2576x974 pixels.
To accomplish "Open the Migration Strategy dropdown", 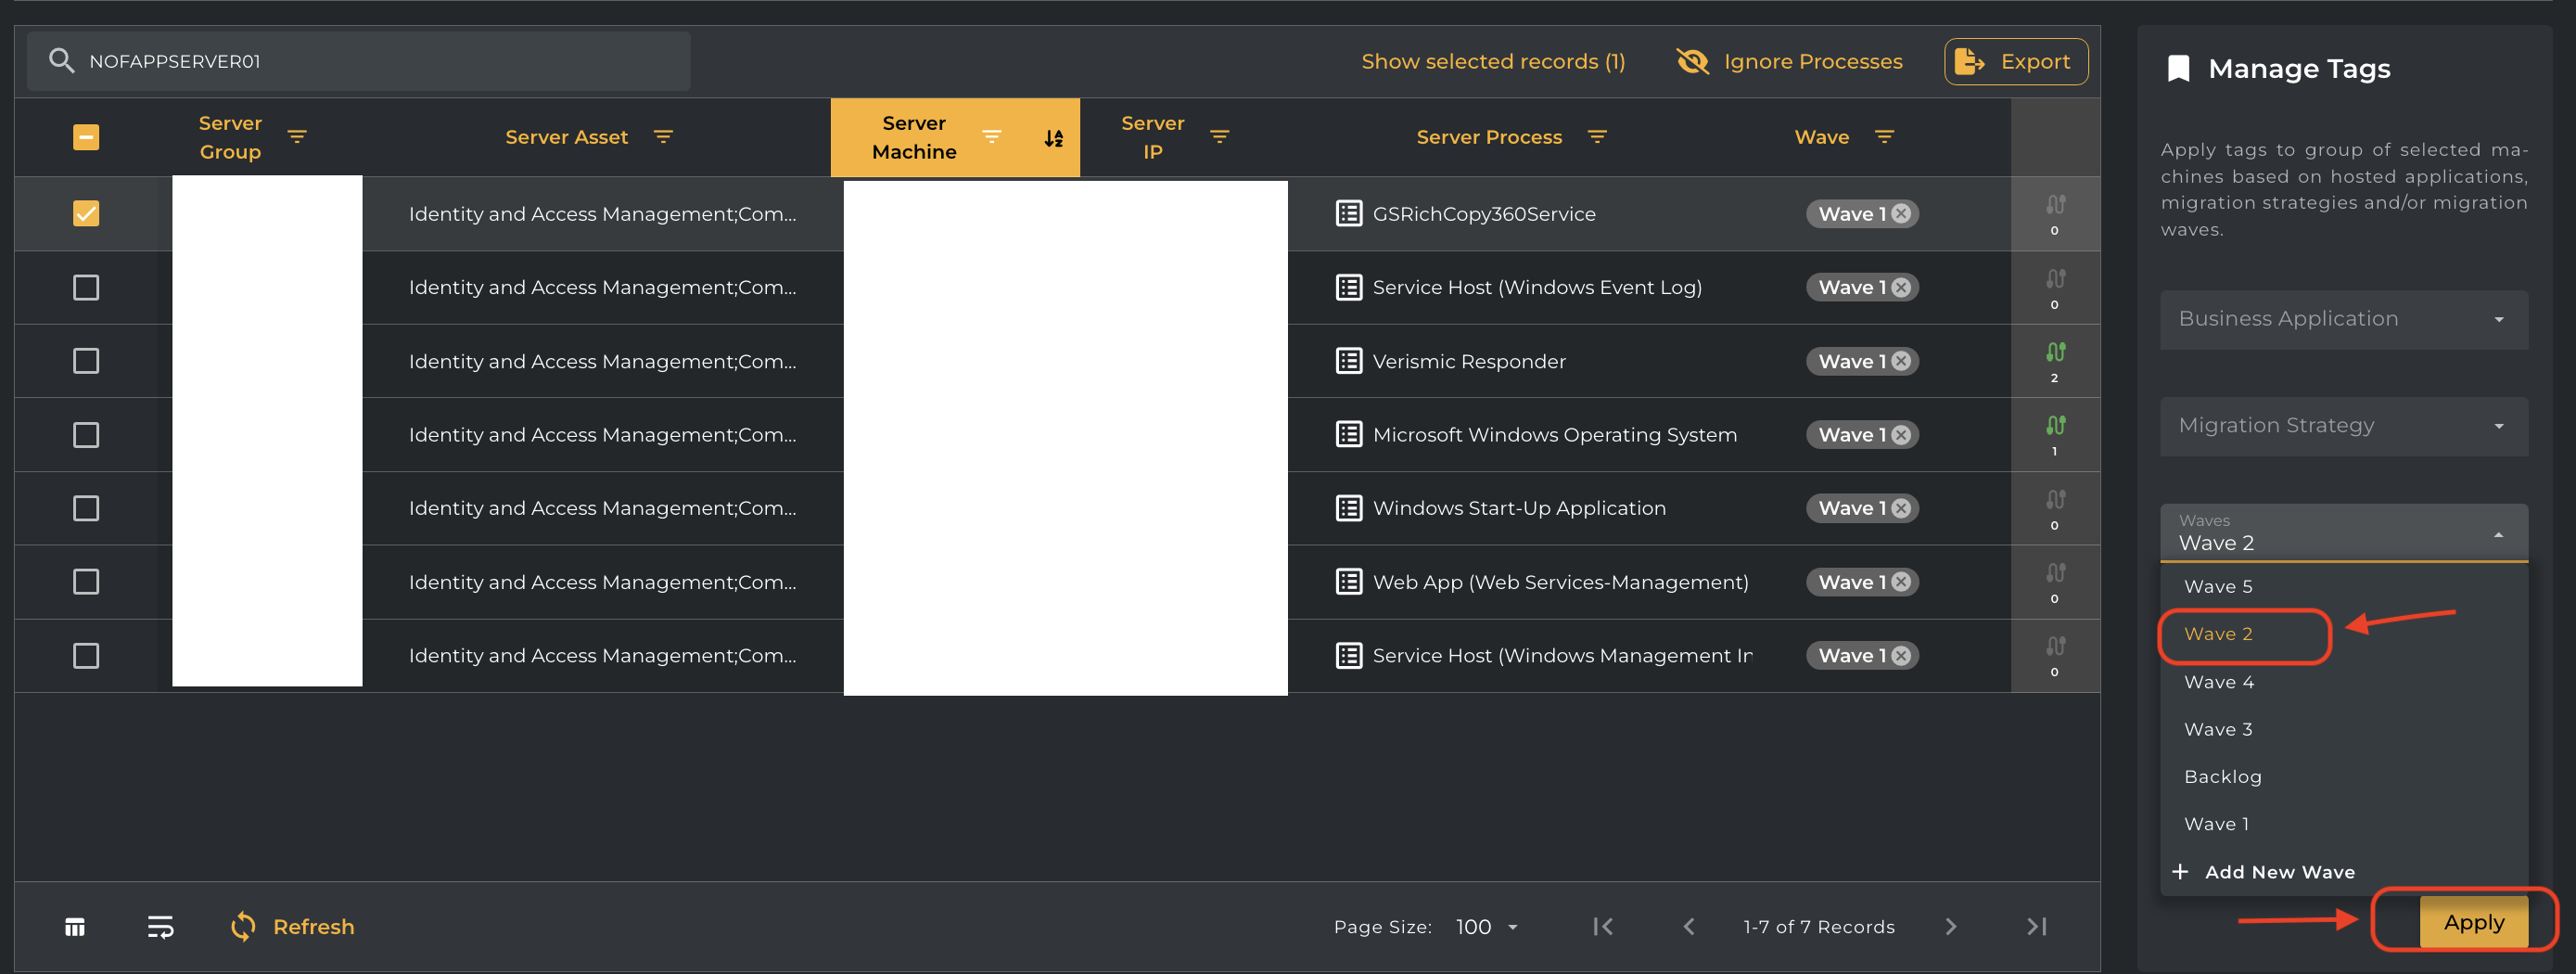I will (2343, 426).
